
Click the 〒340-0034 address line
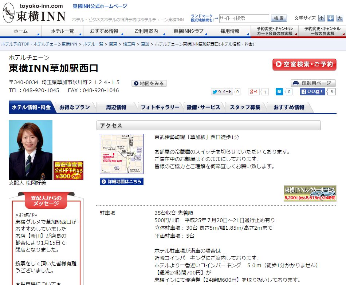click(x=64, y=82)
